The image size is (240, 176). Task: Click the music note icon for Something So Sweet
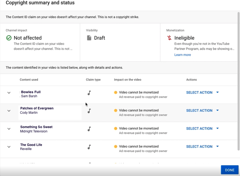(x=89, y=129)
